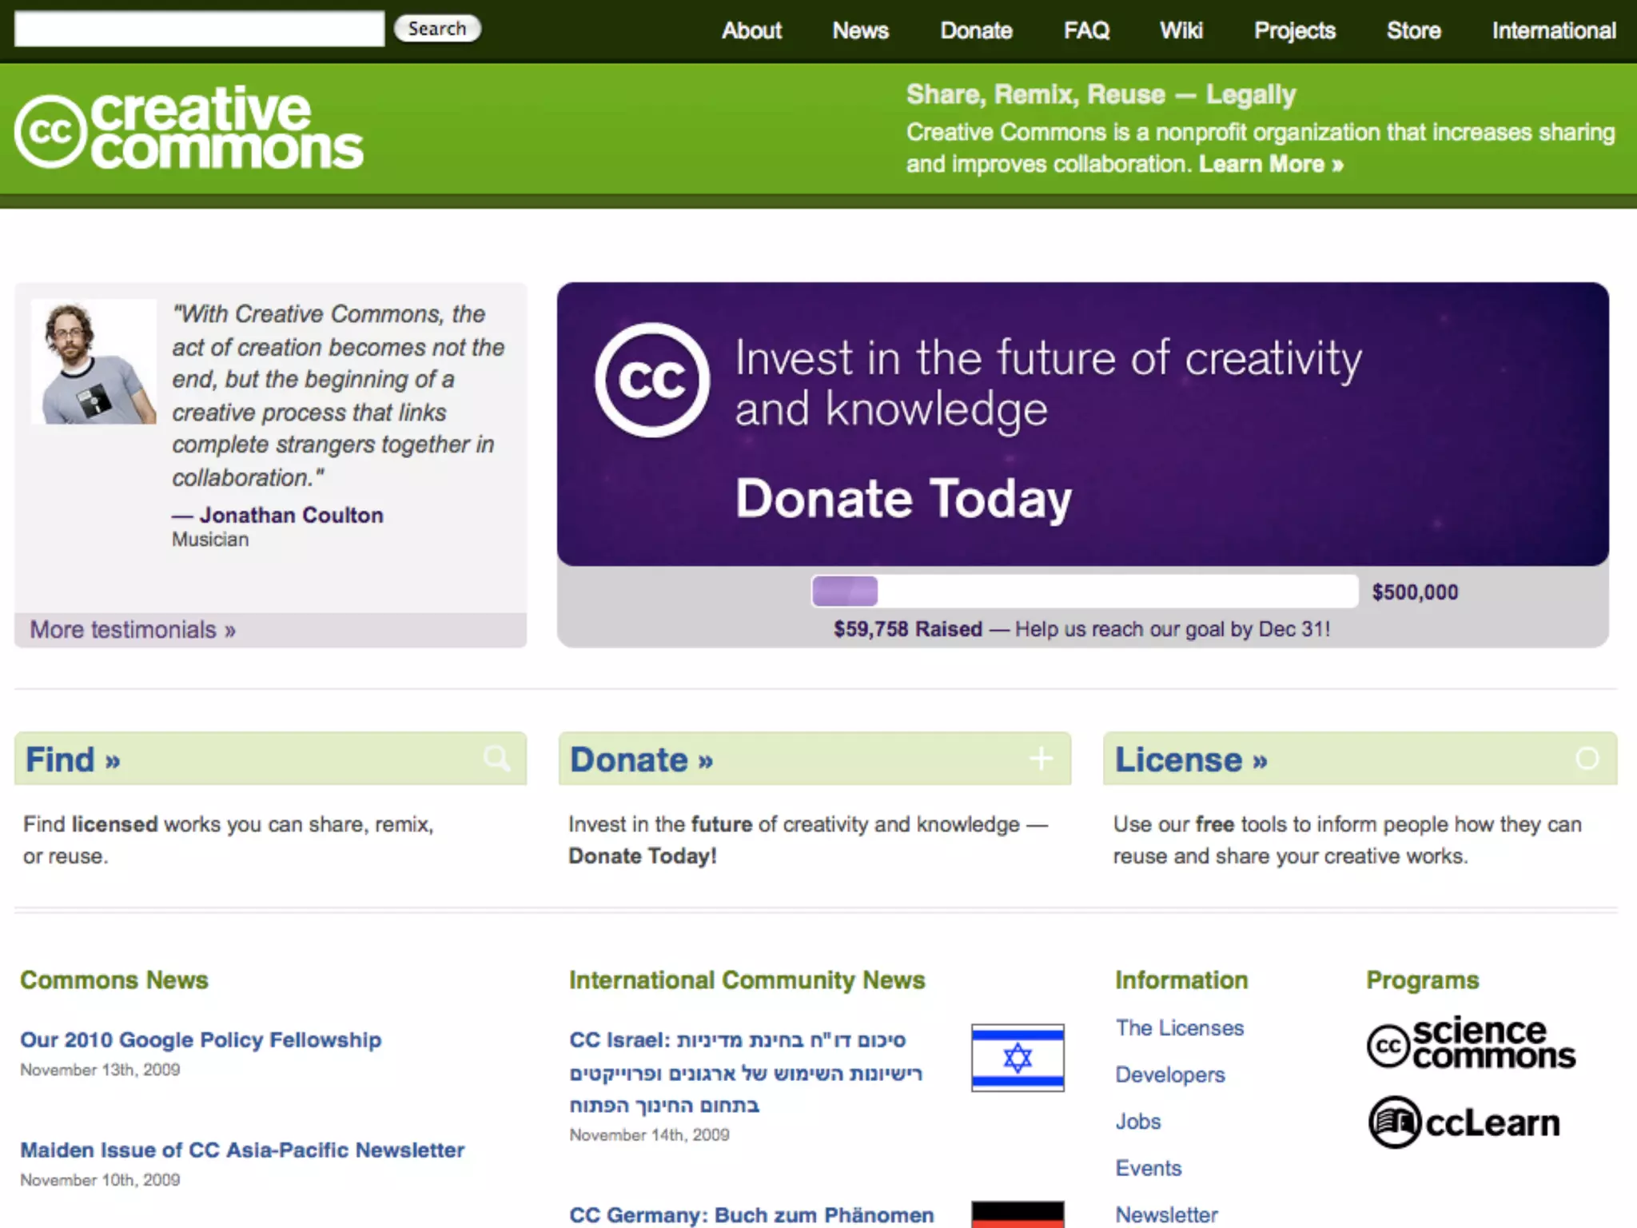This screenshot has width=1637, height=1228.
Task: Open More testimonials link
Action: (133, 630)
